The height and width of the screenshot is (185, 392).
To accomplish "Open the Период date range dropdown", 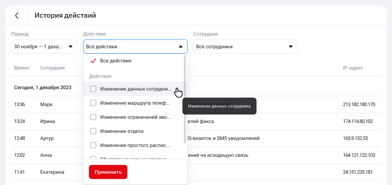I will (x=39, y=47).
